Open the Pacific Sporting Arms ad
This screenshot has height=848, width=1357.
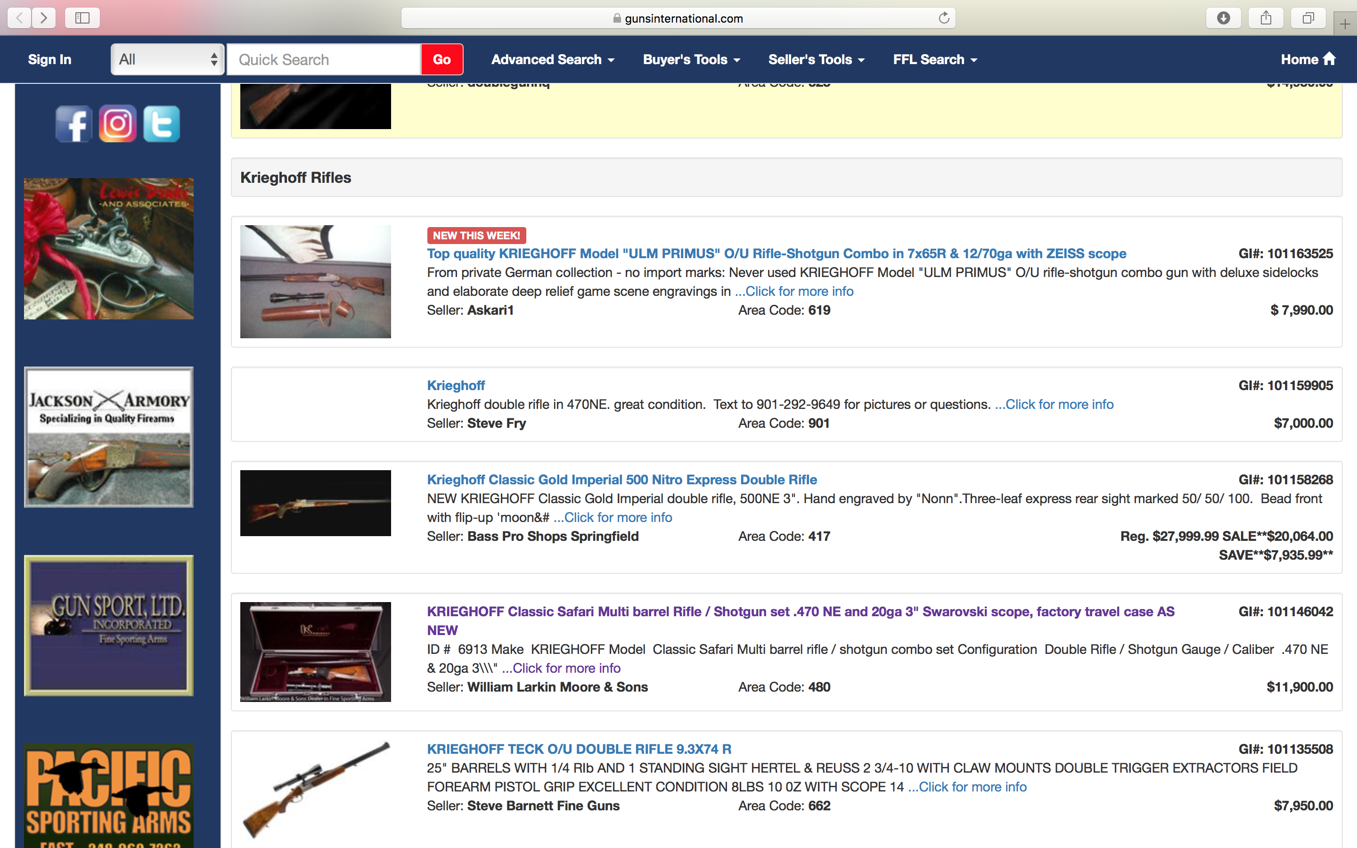point(109,795)
